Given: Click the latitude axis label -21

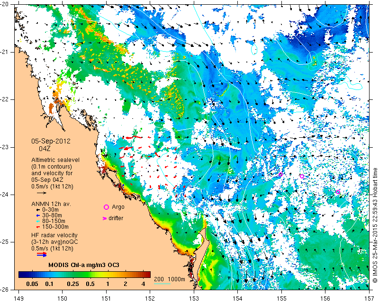Looking at the screenshot, I should click(x=4, y=52).
